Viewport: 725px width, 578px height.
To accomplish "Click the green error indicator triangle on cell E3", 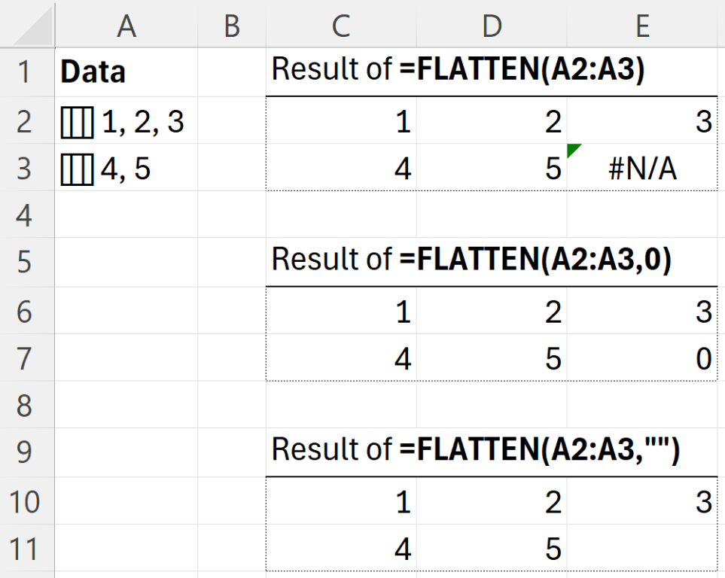I will [x=574, y=151].
